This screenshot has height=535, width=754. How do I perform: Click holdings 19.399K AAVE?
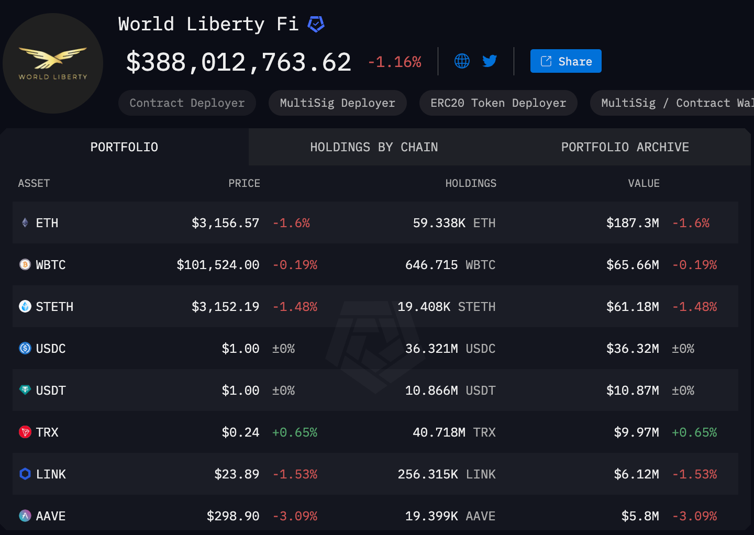point(450,516)
